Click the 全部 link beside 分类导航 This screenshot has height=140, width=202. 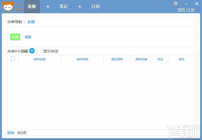[x=31, y=22]
